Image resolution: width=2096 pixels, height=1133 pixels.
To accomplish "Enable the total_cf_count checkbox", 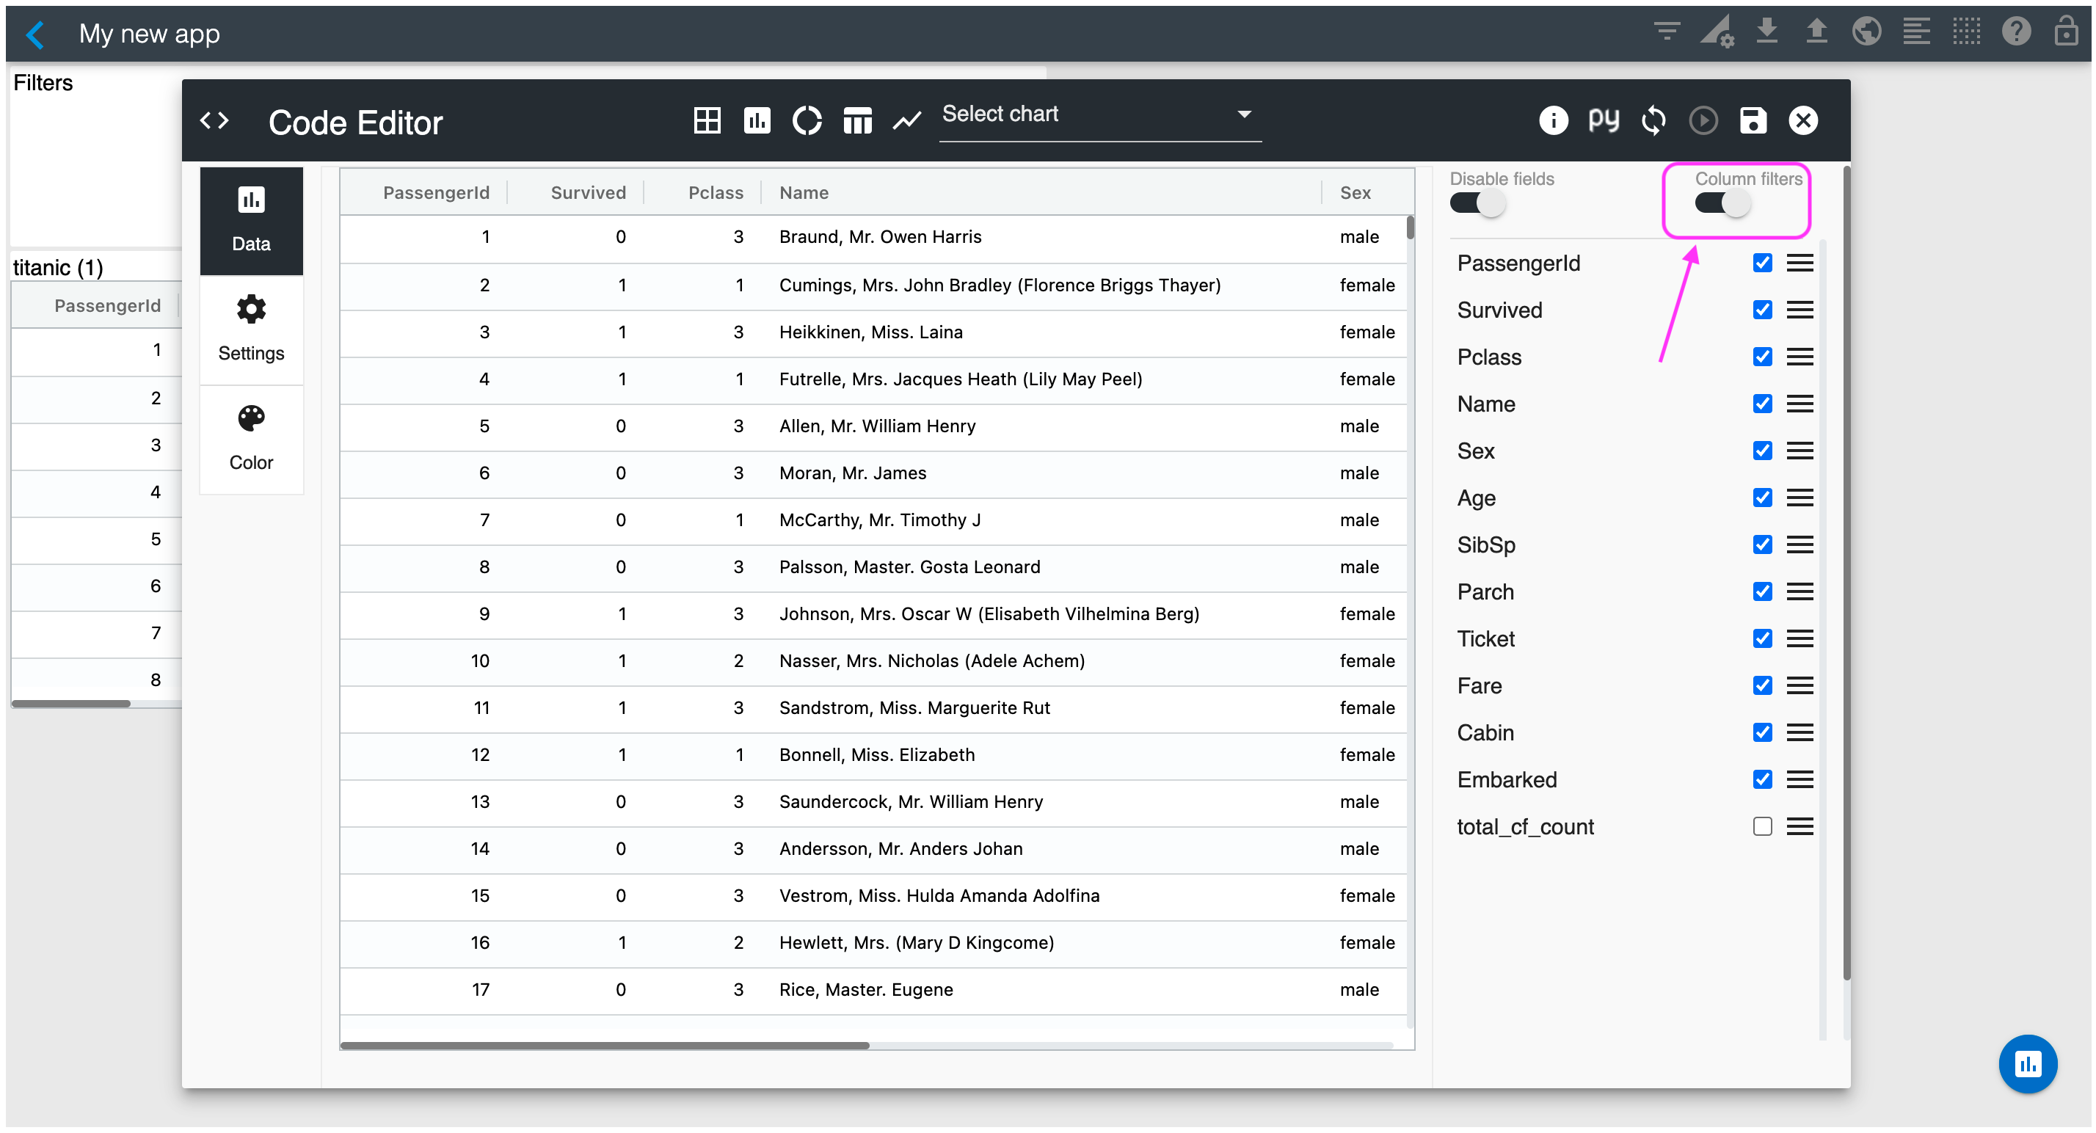I will coord(1761,826).
